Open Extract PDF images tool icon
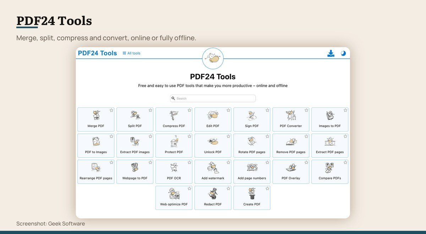Image resolution: width=426 pixels, height=234 pixels. 135,142
